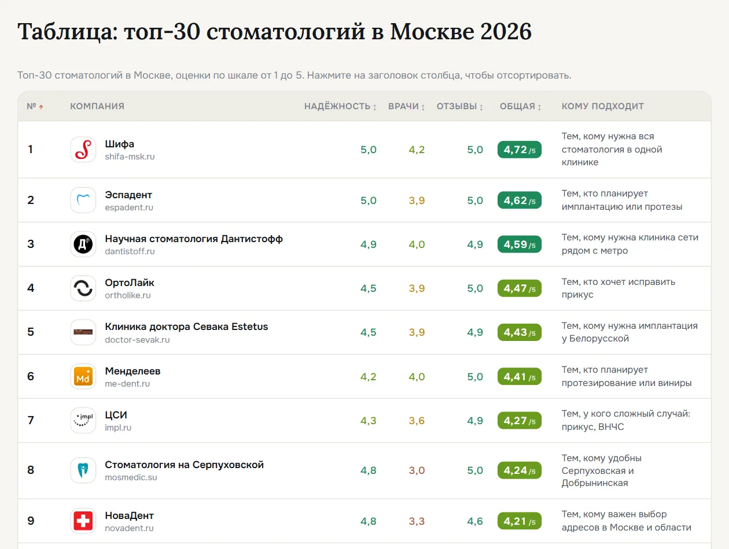The height and width of the screenshot is (549, 729).
Task: Click the 4,47 overall score badge
Action: point(520,288)
